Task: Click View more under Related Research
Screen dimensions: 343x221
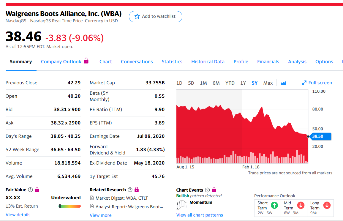Action: 101,215
